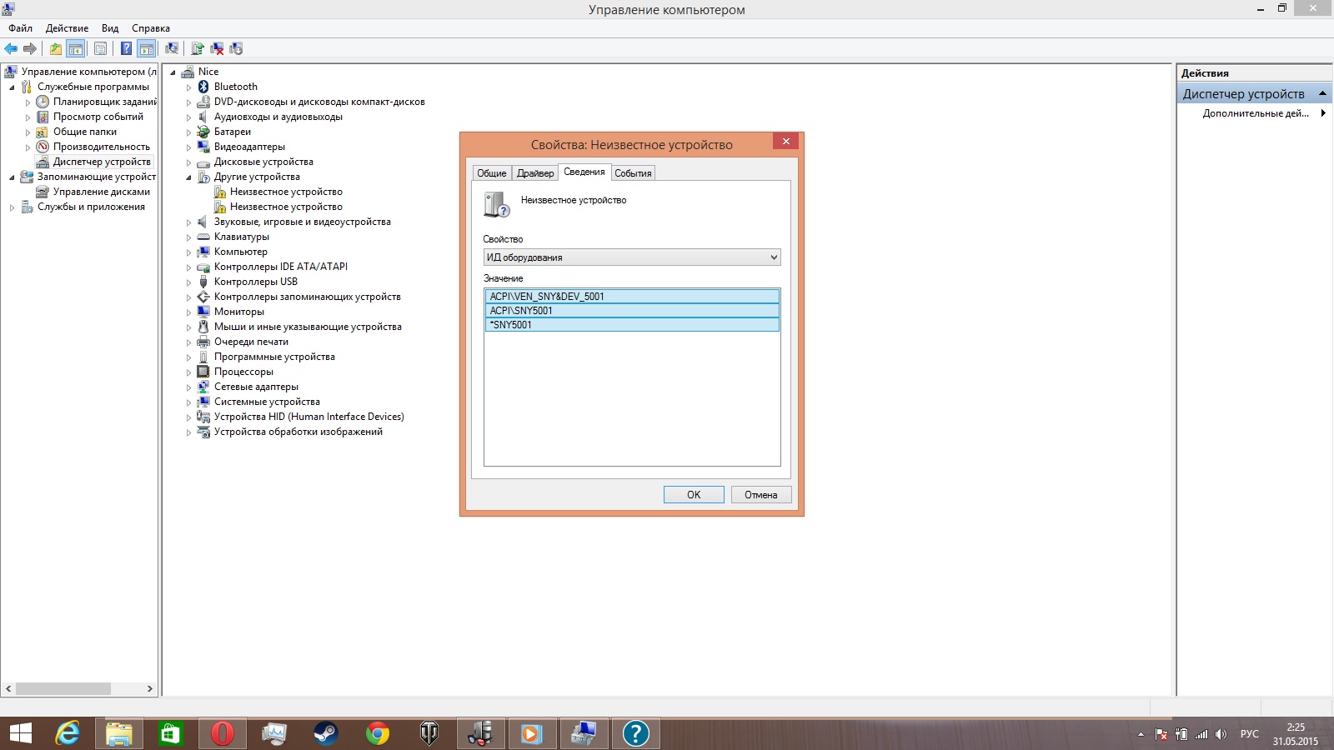Switch to the События tab
This screenshot has width=1334, height=750.
633,173
